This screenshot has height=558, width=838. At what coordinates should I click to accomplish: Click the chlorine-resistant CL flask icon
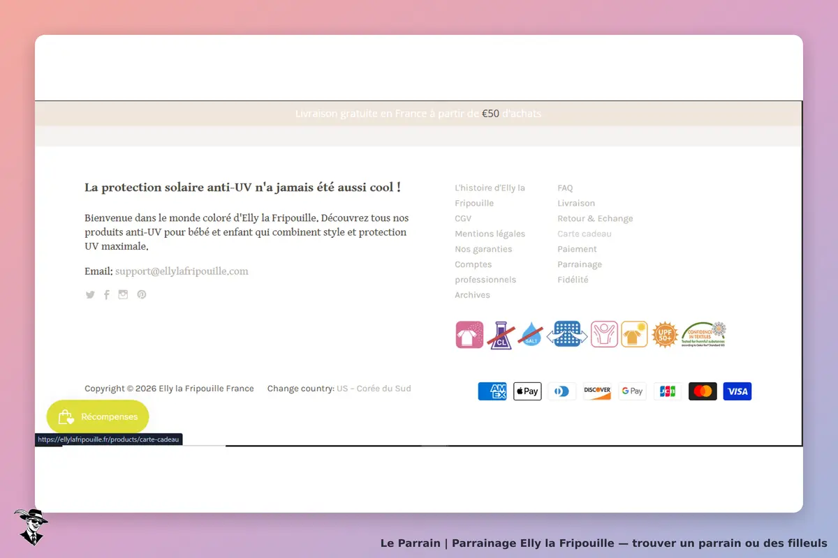[500, 335]
